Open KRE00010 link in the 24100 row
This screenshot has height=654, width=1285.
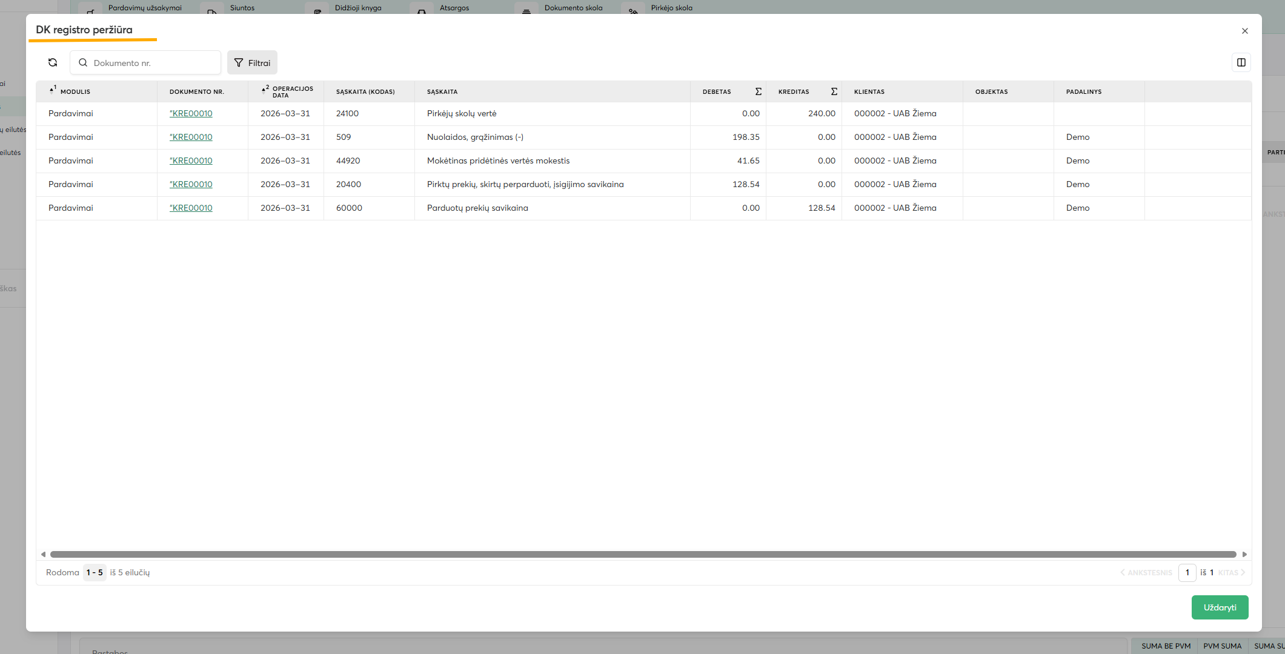(191, 113)
